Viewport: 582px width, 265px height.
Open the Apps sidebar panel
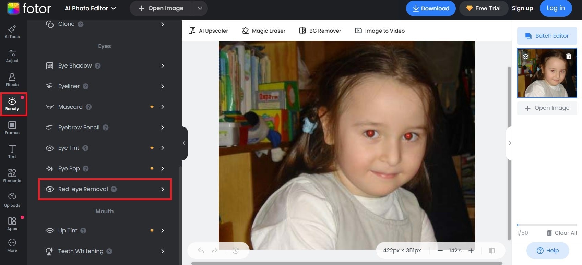tap(12, 224)
